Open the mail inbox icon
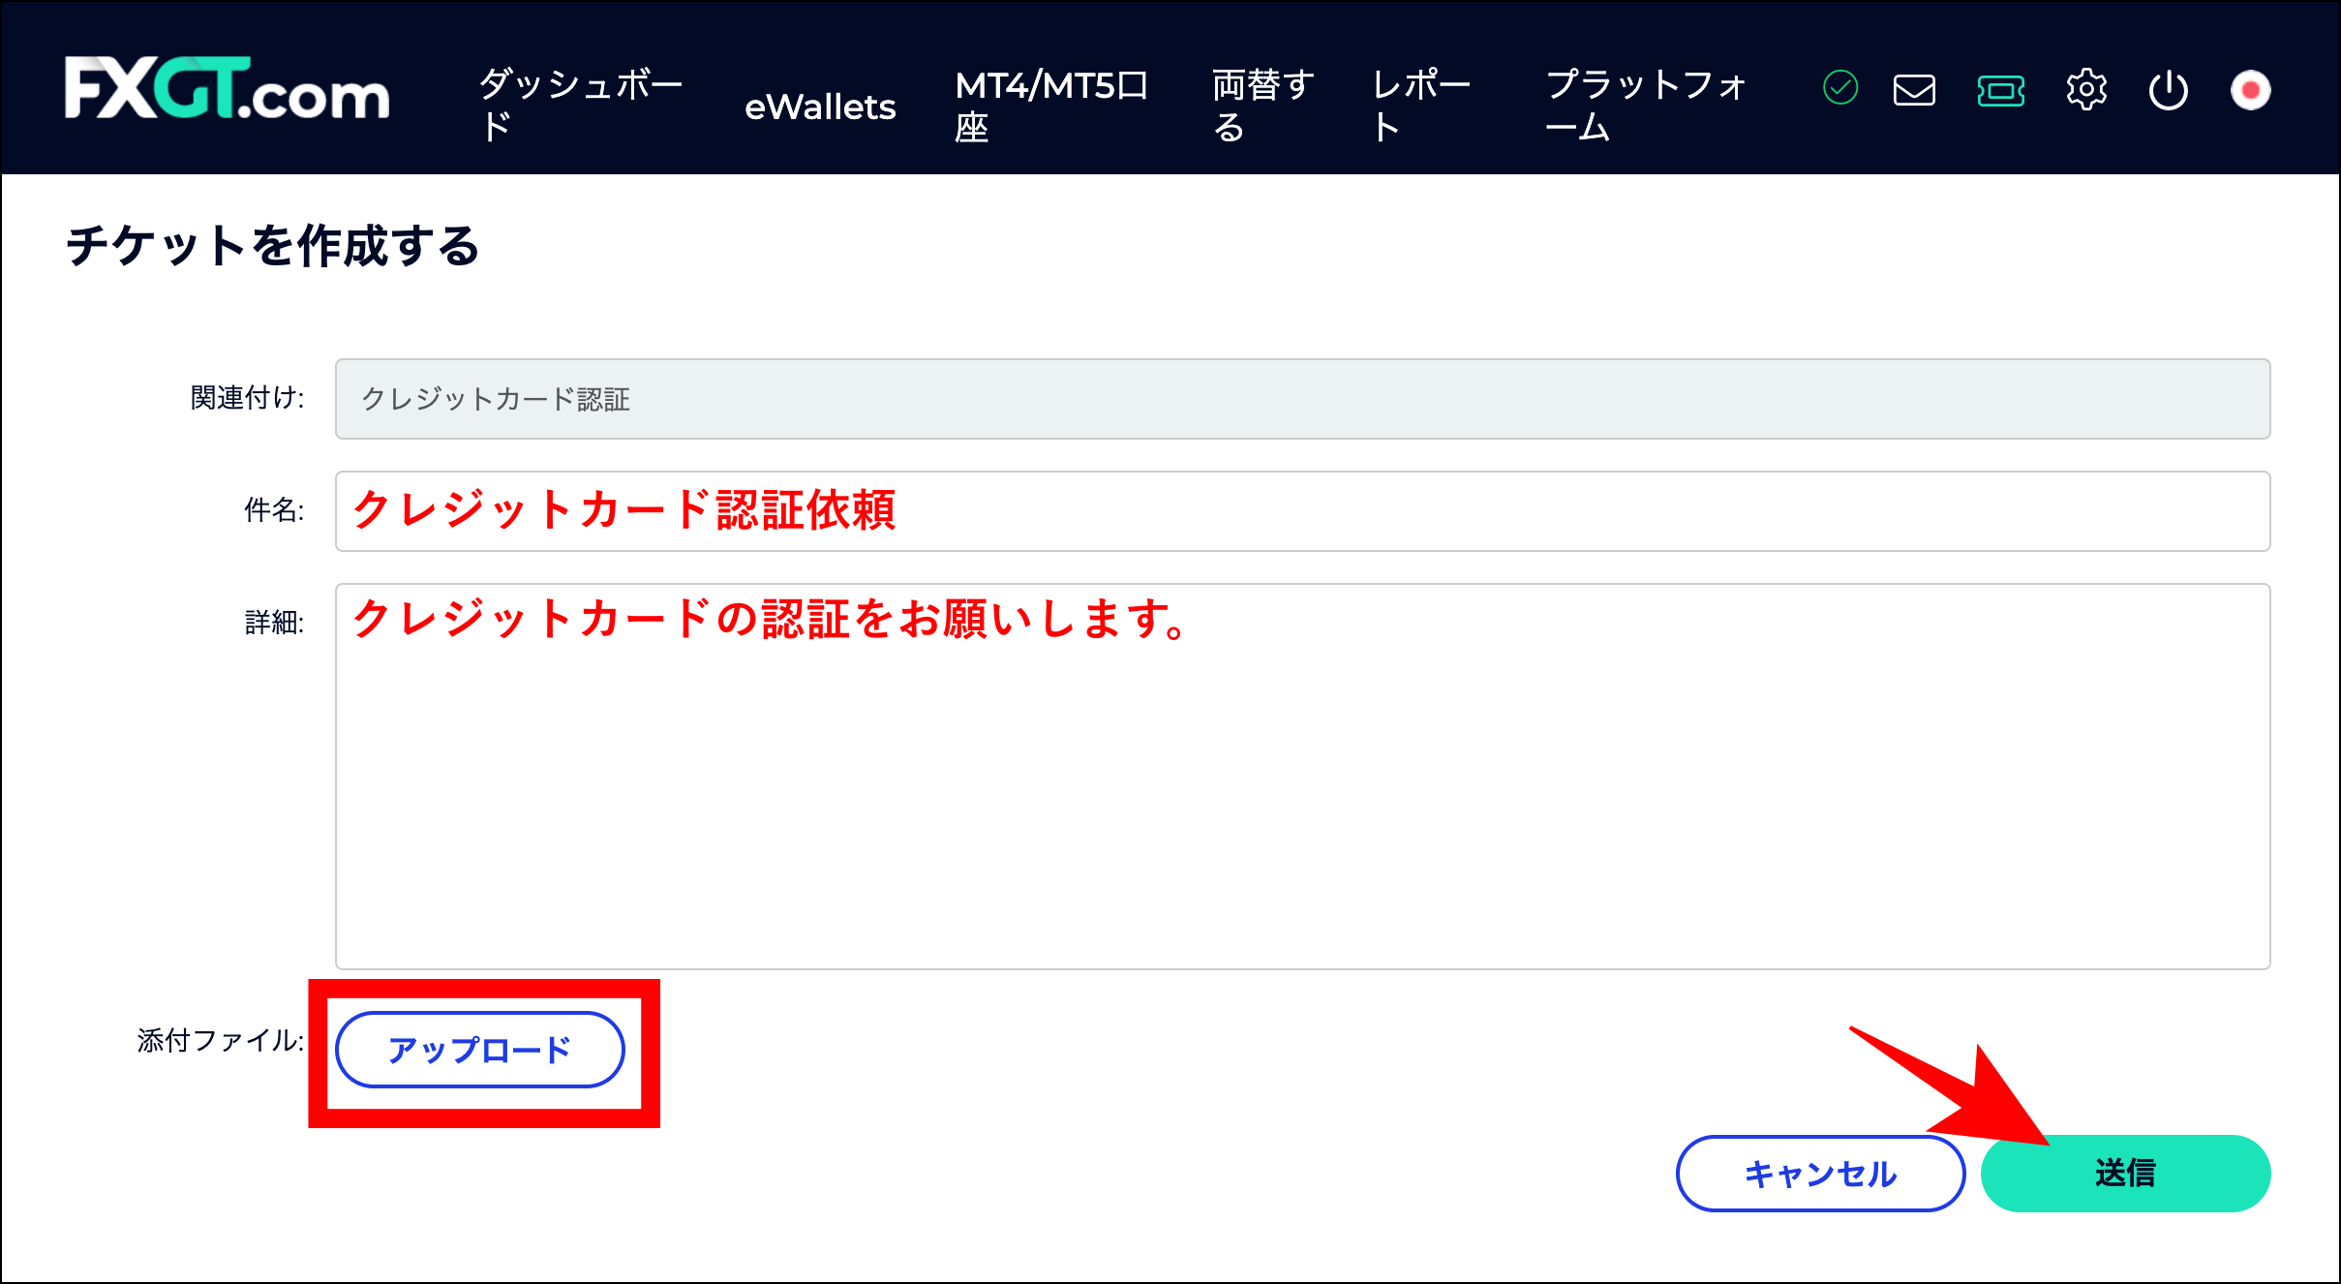Image resolution: width=2341 pixels, height=1284 pixels. point(1913,89)
